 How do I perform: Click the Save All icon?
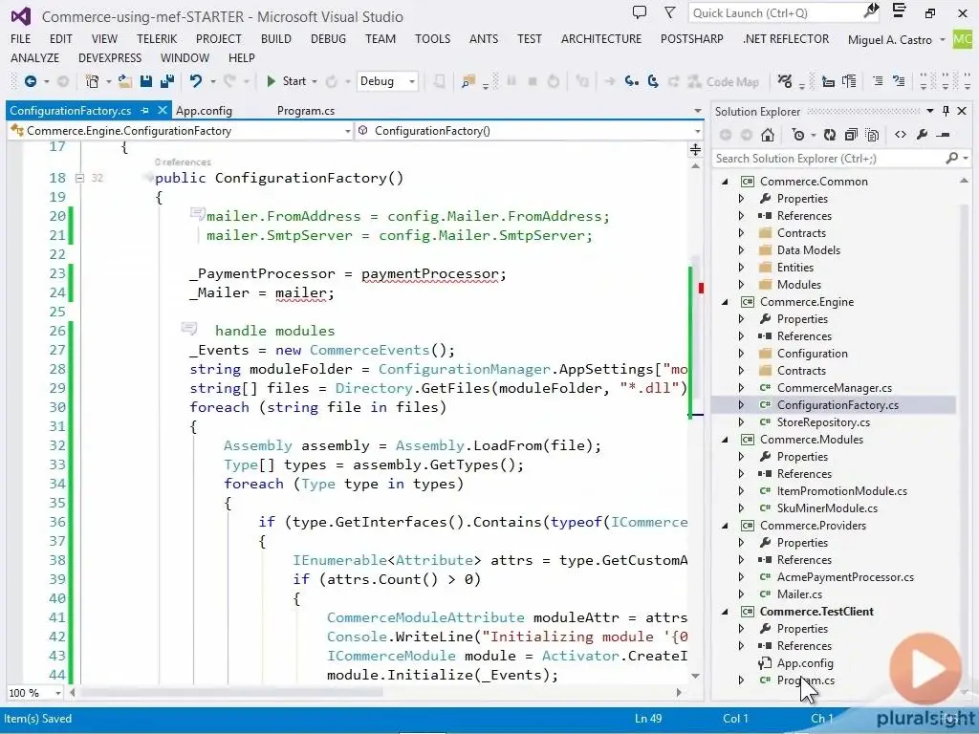[166, 81]
